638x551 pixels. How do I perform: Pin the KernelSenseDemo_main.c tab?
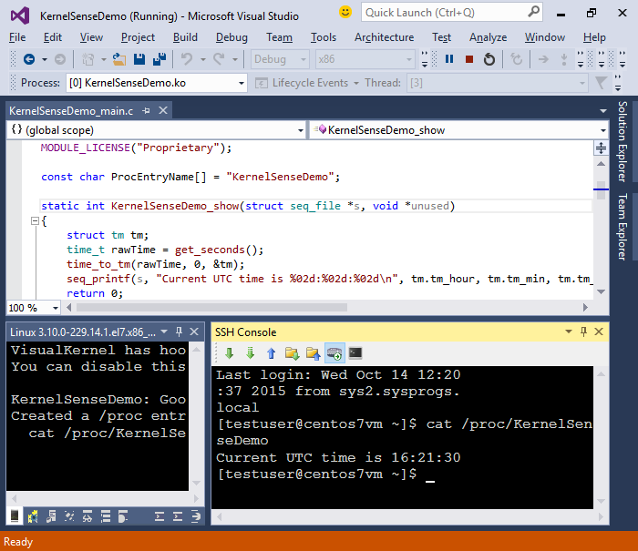[147, 110]
